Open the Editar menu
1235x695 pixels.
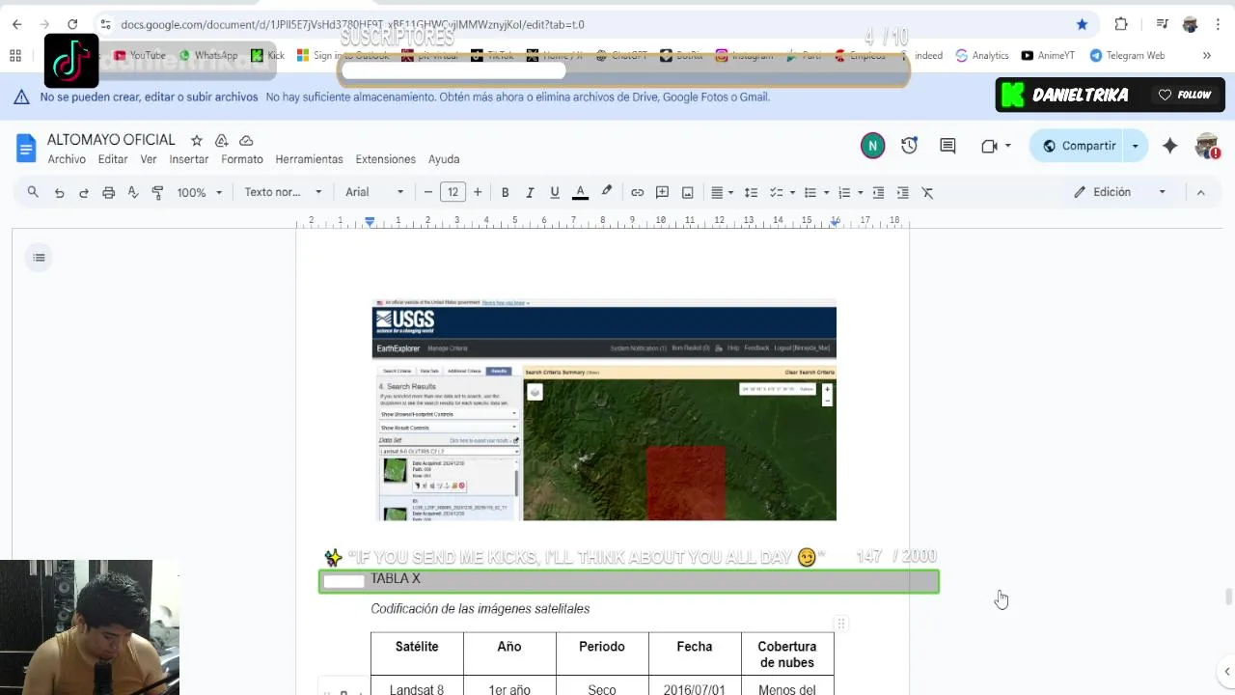click(x=113, y=159)
